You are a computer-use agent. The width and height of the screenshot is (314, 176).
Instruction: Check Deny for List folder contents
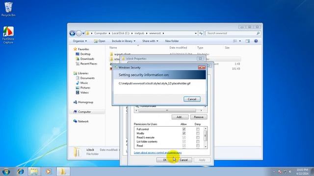coord(198,142)
